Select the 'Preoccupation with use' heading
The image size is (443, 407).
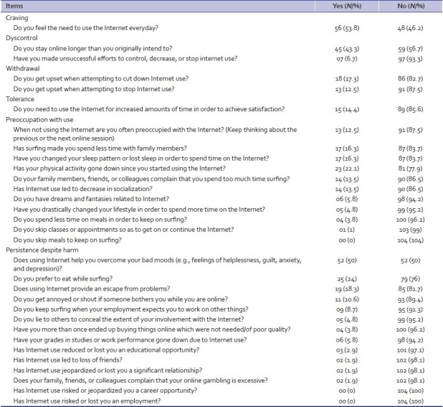tap(39, 120)
